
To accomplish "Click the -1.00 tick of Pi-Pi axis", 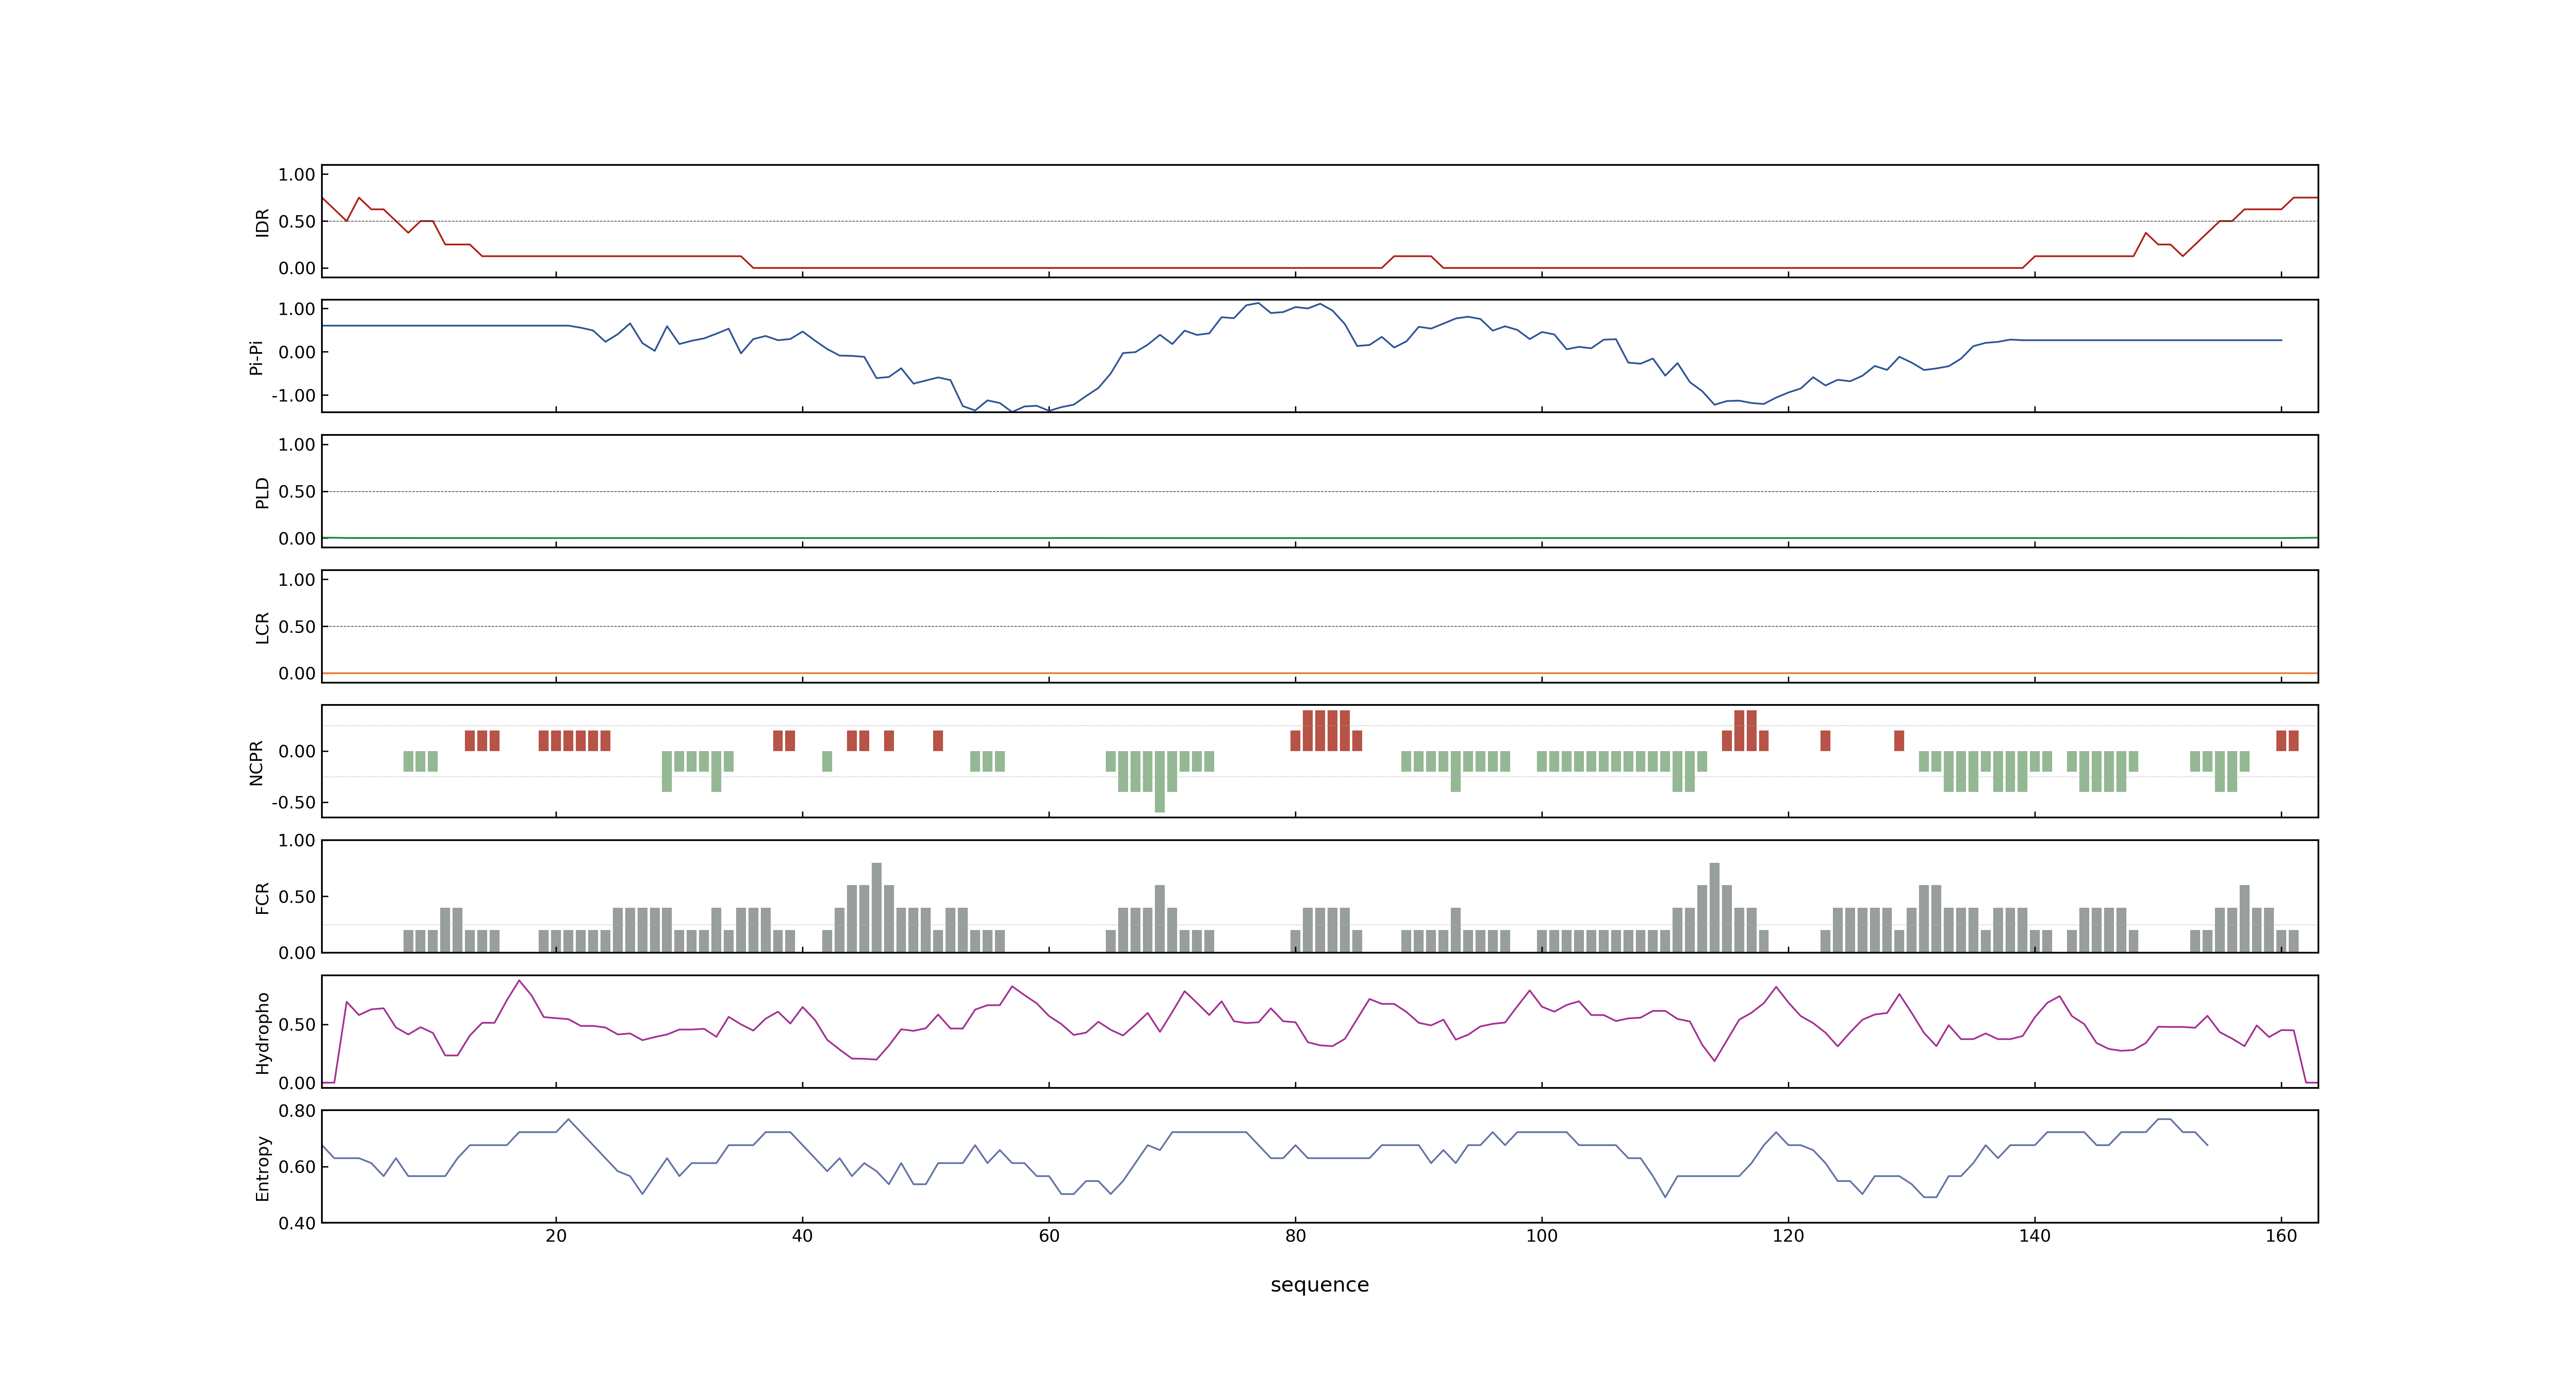I will [x=293, y=396].
